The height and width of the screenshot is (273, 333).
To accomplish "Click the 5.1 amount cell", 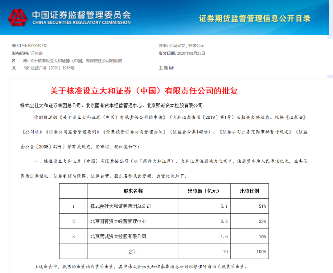I will tap(205, 206).
